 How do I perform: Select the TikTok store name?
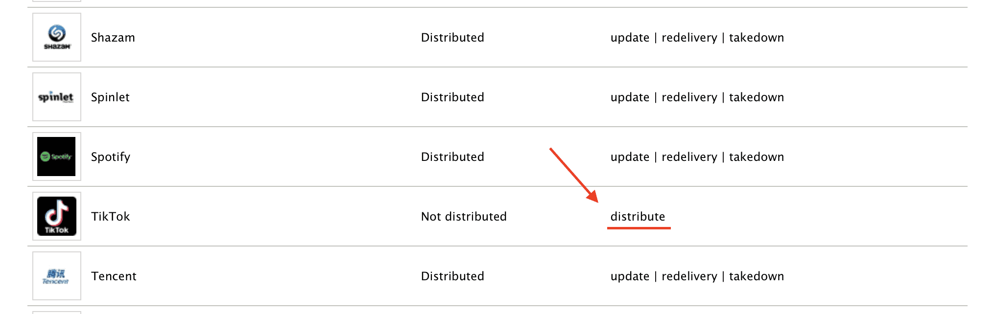pyautogui.click(x=111, y=217)
